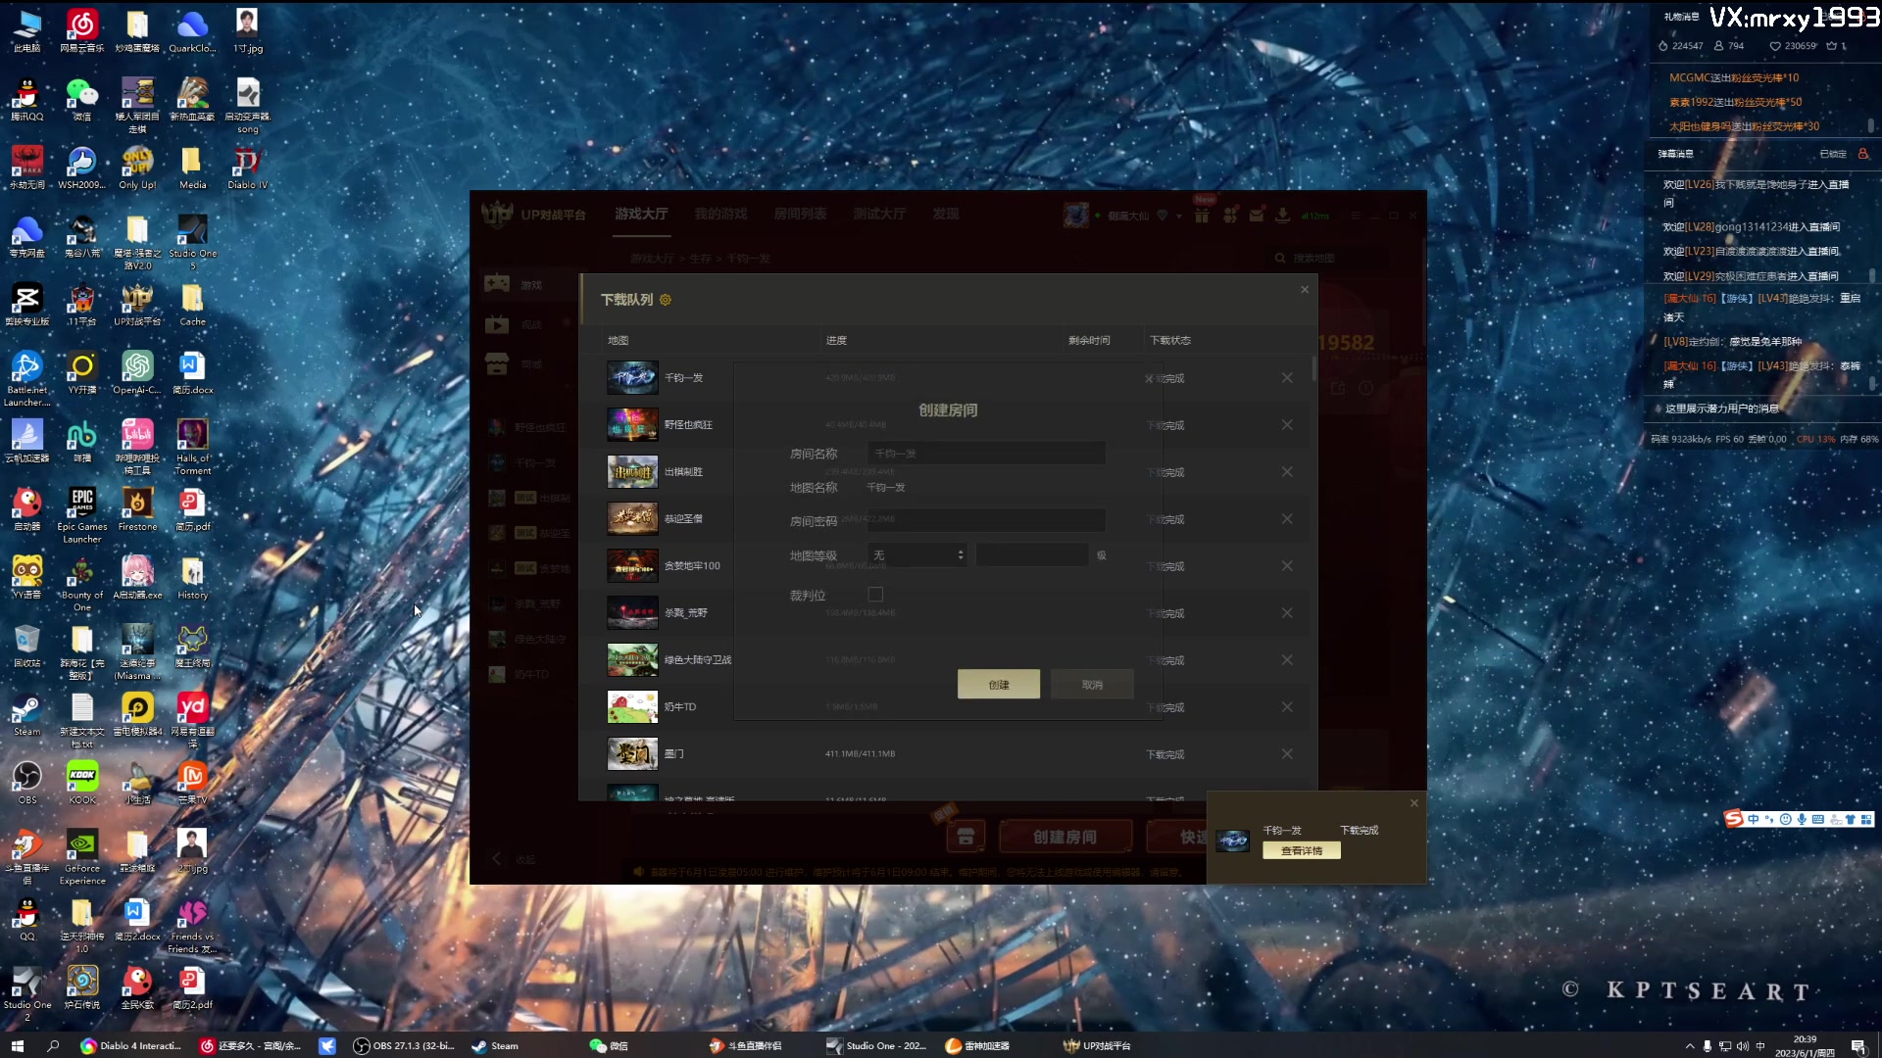Click the 测试大厅 menu item
This screenshot has height=1058, width=1882.
coord(879,214)
